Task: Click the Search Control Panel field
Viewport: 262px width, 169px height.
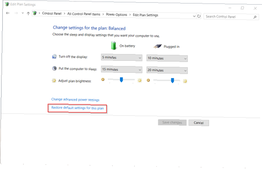Action: (231, 17)
